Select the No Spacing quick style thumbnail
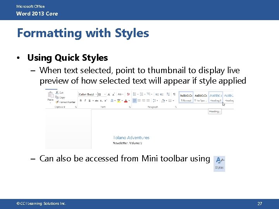Image resolution: width=279 pixels, height=209 pixels. click(x=201, y=98)
